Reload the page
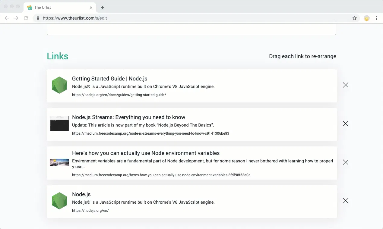 click(x=26, y=18)
